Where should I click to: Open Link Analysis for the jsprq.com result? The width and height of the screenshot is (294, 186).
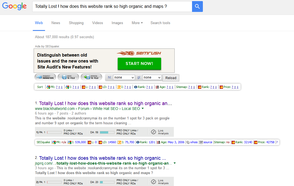coord(160,182)
